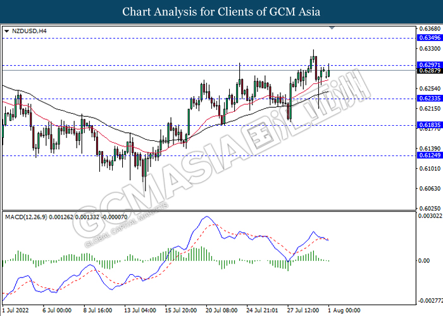Select the 0.61835 level label
Viewport: 443px width, 316px height.
pos(430,125)
